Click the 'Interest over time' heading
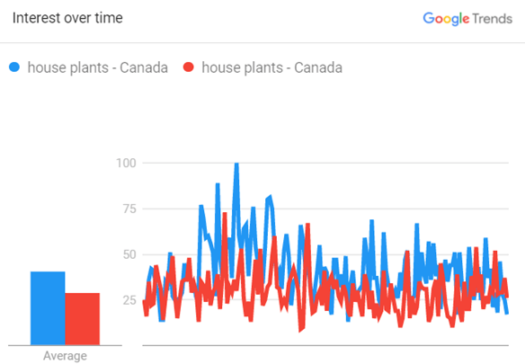The height and width of the screenshot is (364, 525). tap(67, 18)
